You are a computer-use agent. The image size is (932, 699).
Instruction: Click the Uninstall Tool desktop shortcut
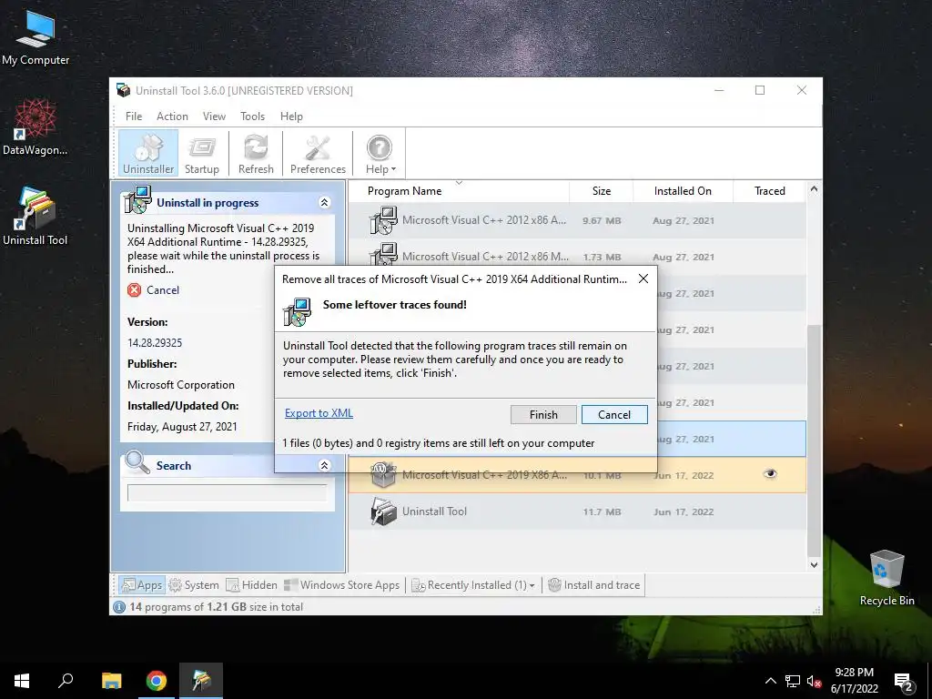[35, 217]
